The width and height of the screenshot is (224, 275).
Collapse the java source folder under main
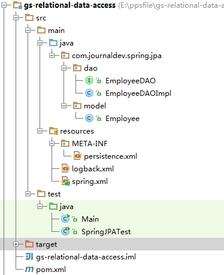click(40, 43)
